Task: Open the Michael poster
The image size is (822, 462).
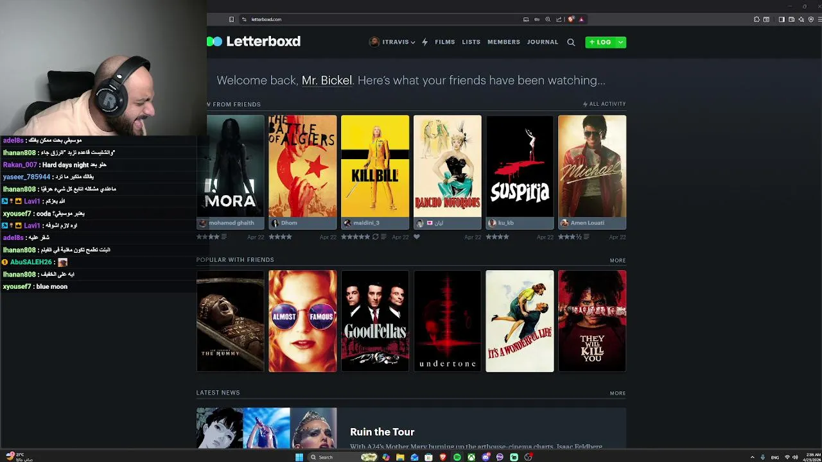Action: 592,166
